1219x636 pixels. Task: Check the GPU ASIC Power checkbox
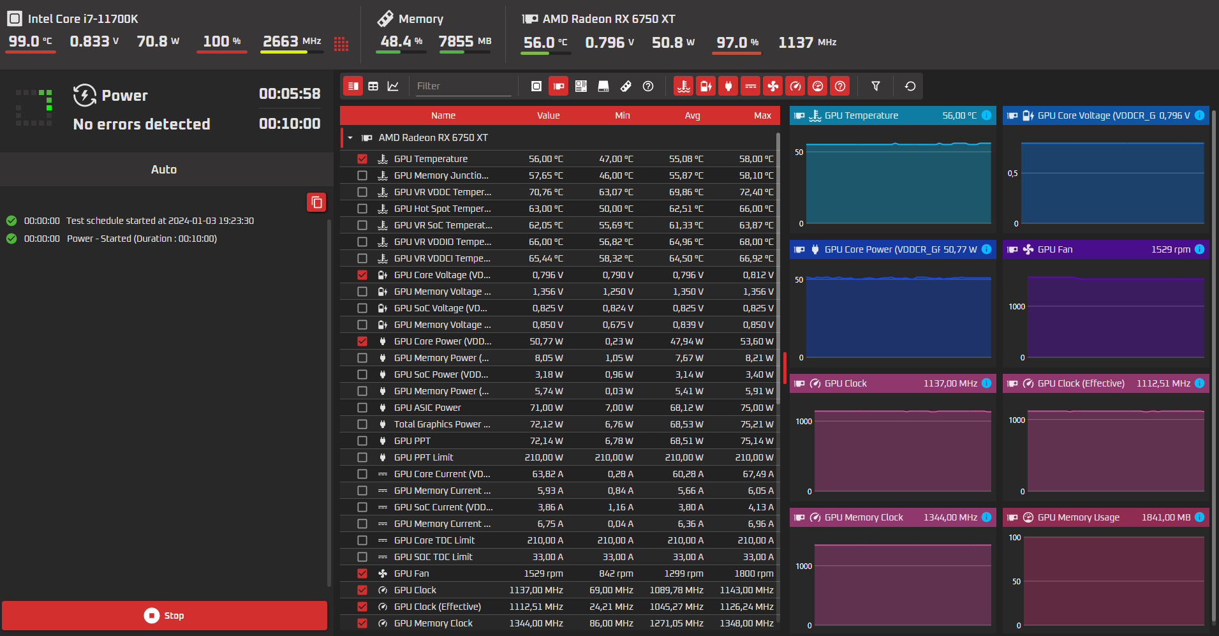362,408
